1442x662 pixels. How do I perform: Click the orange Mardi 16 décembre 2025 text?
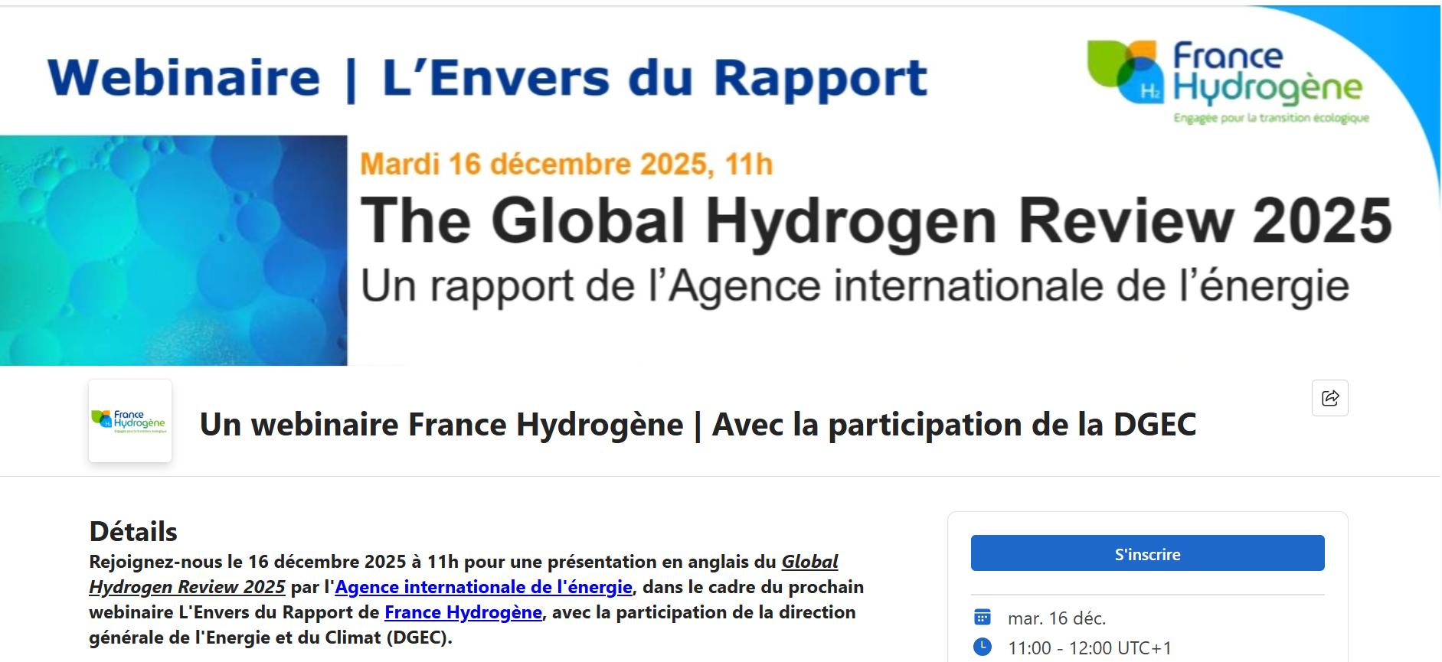tap(566, 165)
